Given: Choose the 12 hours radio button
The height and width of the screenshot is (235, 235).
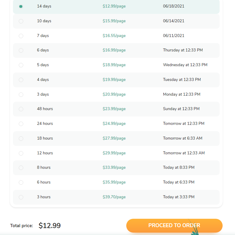Looking at the screenshot, I should point(21,153).
